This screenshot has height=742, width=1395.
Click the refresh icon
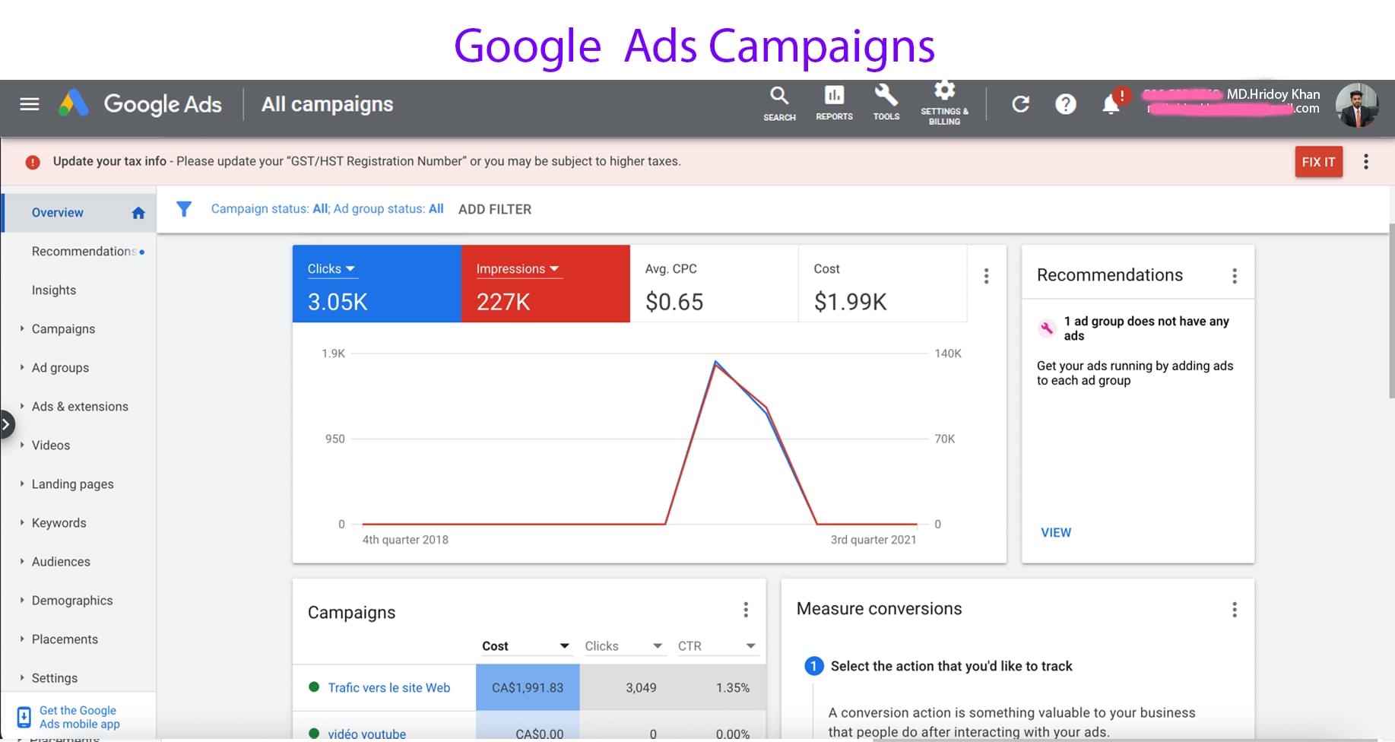[x=1020, y=104]
